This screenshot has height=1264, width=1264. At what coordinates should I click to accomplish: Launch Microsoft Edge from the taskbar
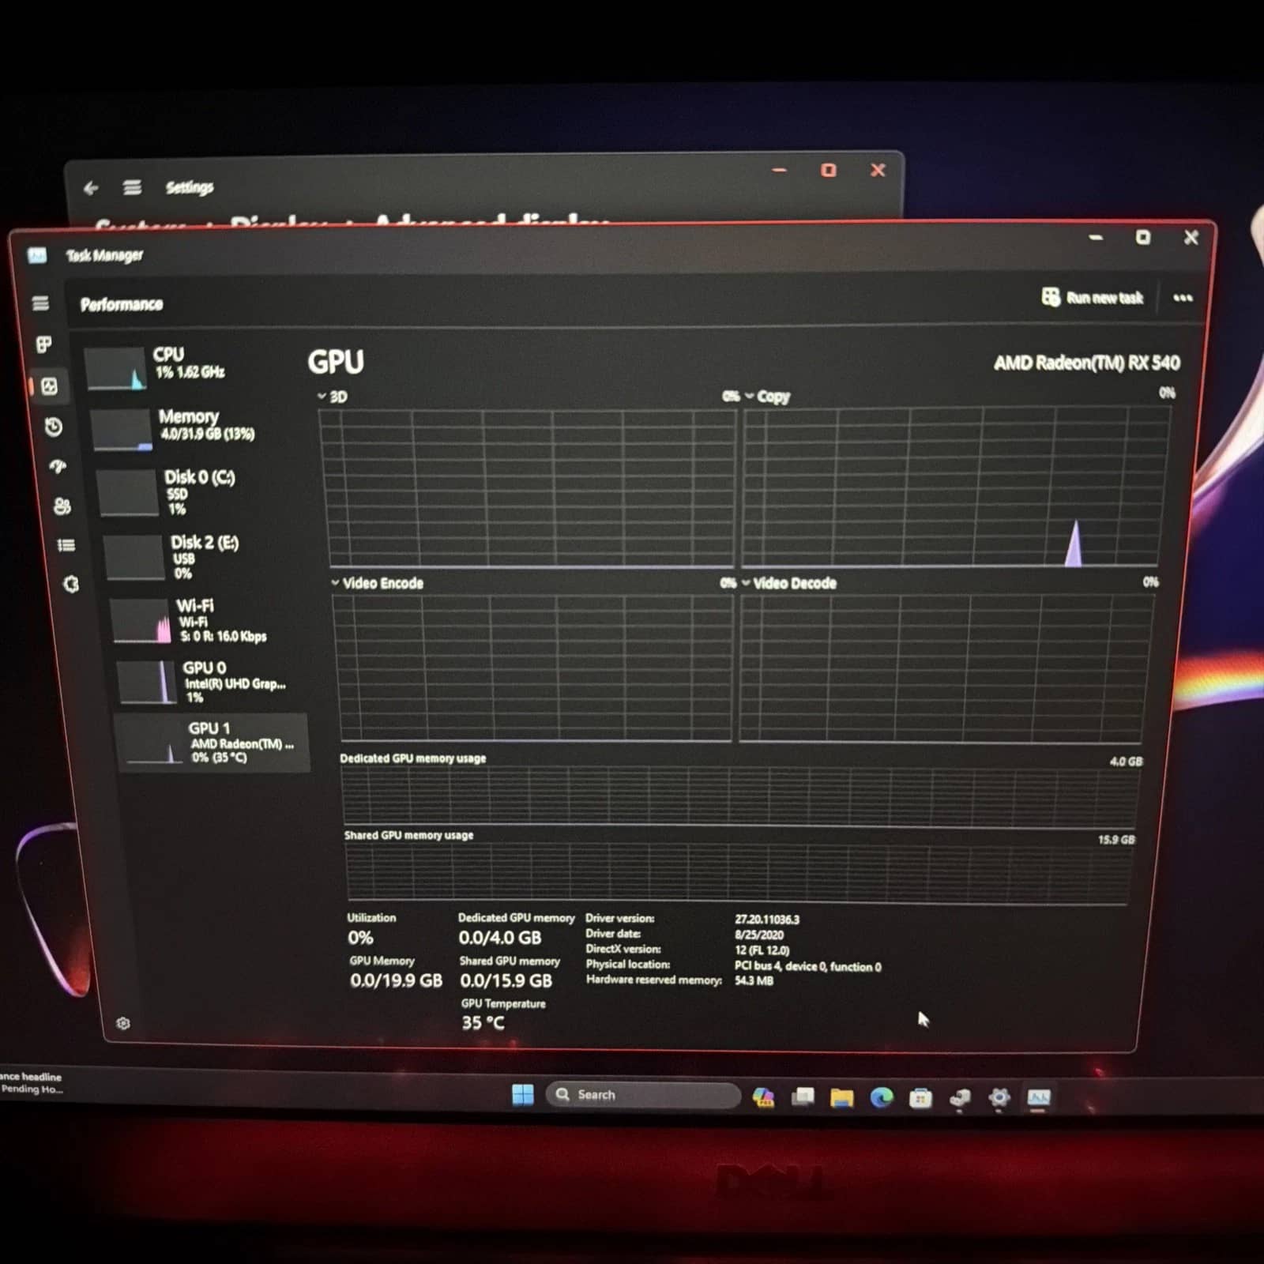click(x=882, y=1098)
